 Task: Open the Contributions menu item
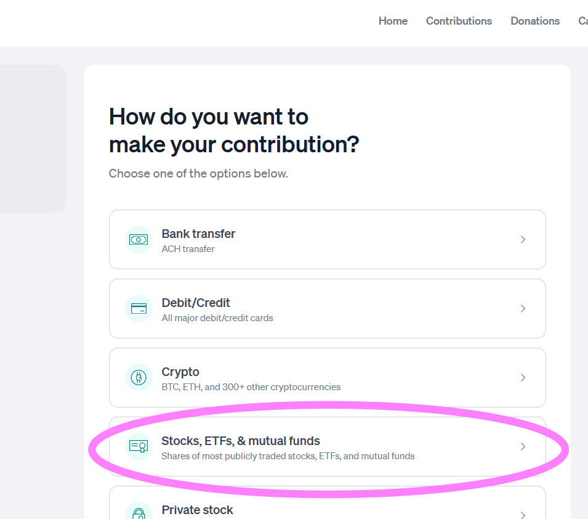point(459,21)
